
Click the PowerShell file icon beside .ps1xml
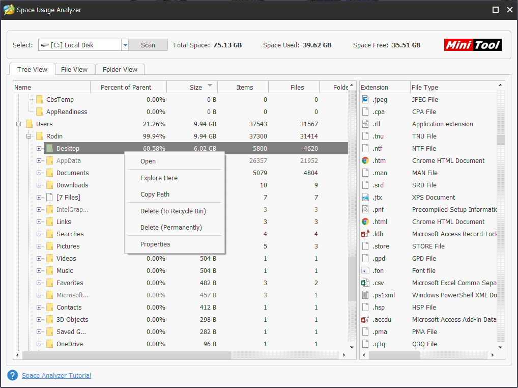365,295
